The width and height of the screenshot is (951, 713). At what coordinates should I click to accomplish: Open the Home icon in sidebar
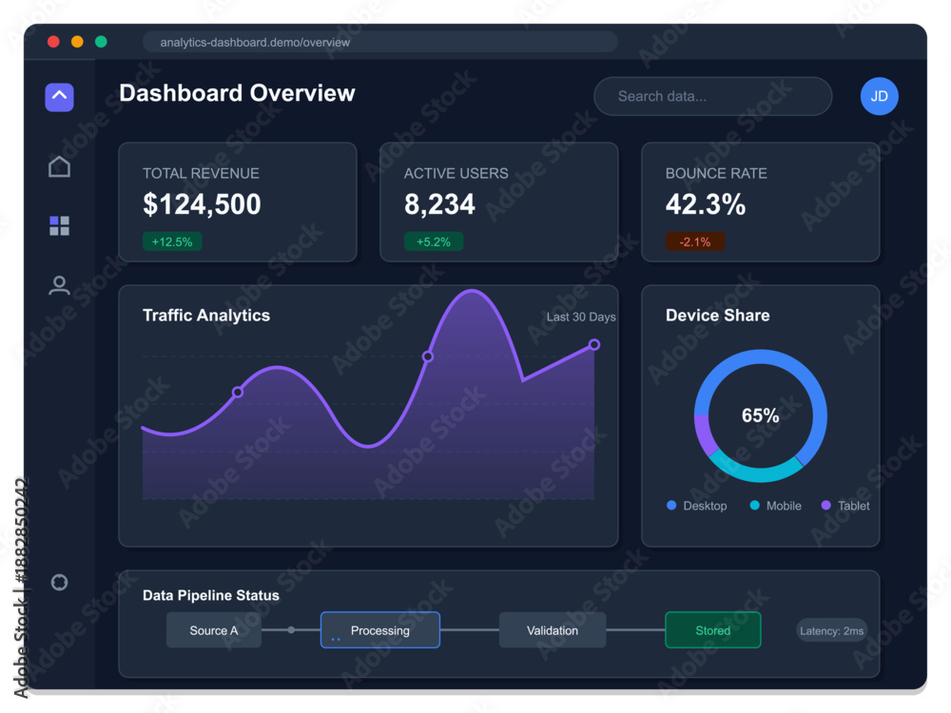tap(59, 166)
